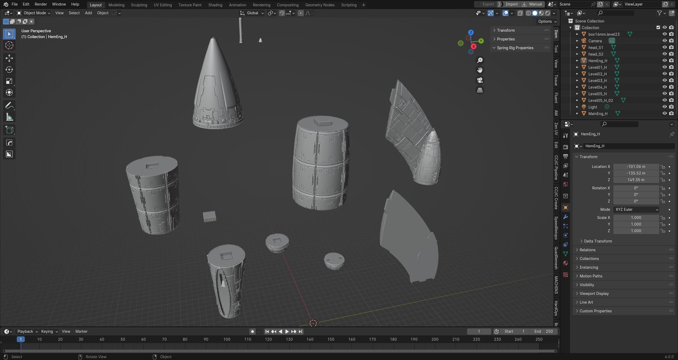Hide head_S1 with its eye icon
Viewport: 678px width, 360px height.
[664, 47]
